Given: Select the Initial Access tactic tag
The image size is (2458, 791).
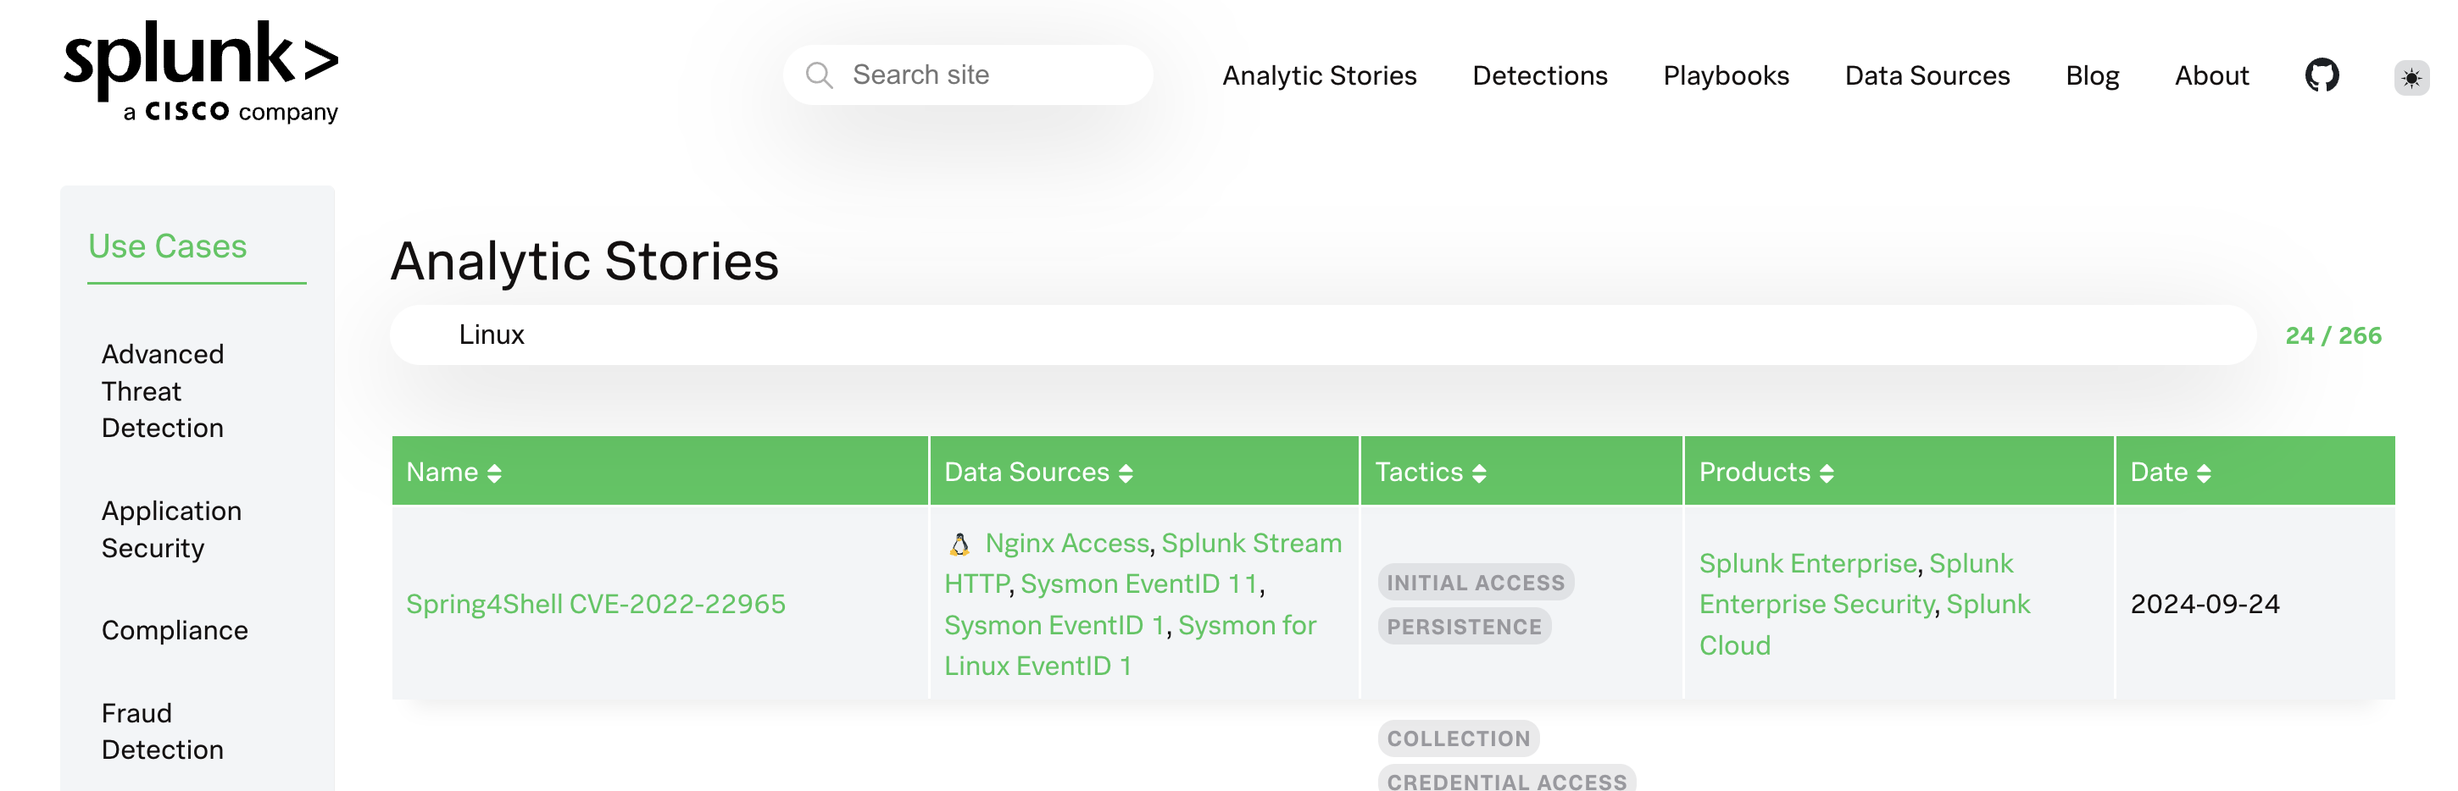Looking at the screenshot, I should click(1475, 583).
